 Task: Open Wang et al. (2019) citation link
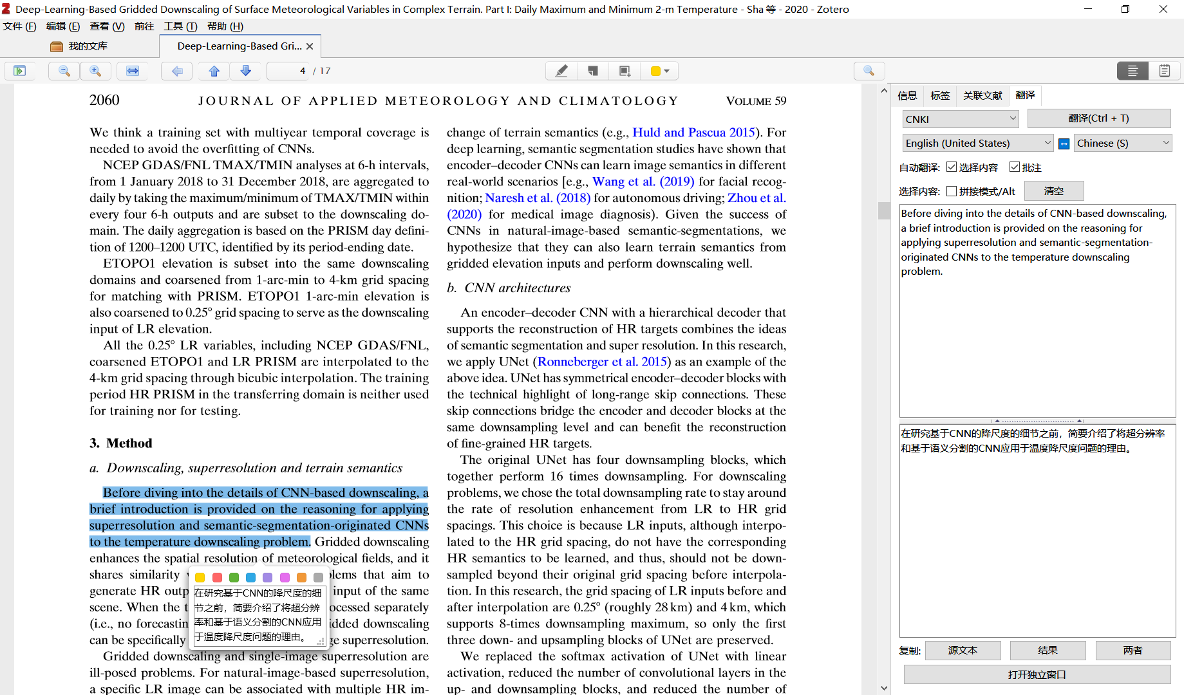pos(643,181)
